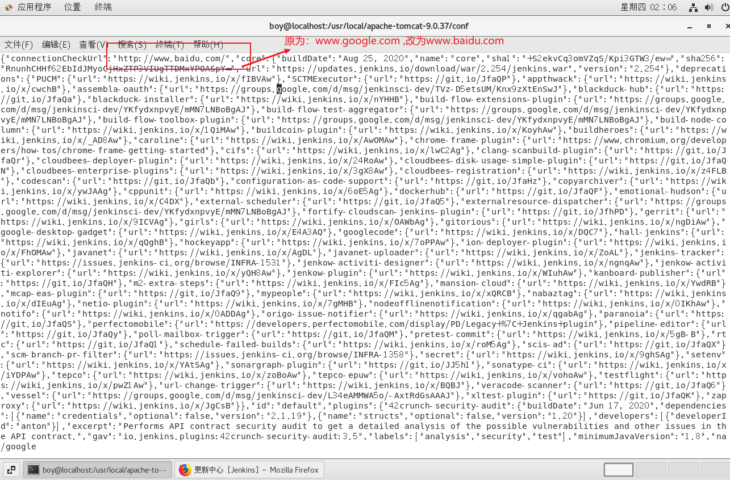Image resolution: width=730 pixels, height=480 pixels.
Task: Open the network connection status icon
Action: pos(693,7)
